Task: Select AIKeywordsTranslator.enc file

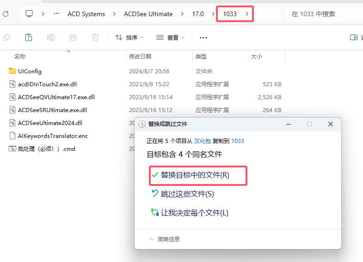Action: [53, 136]
